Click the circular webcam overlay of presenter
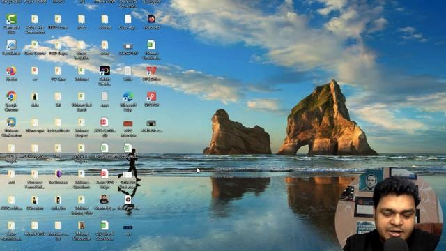This screenshot has height=251, width=446. tap(390, 211)
